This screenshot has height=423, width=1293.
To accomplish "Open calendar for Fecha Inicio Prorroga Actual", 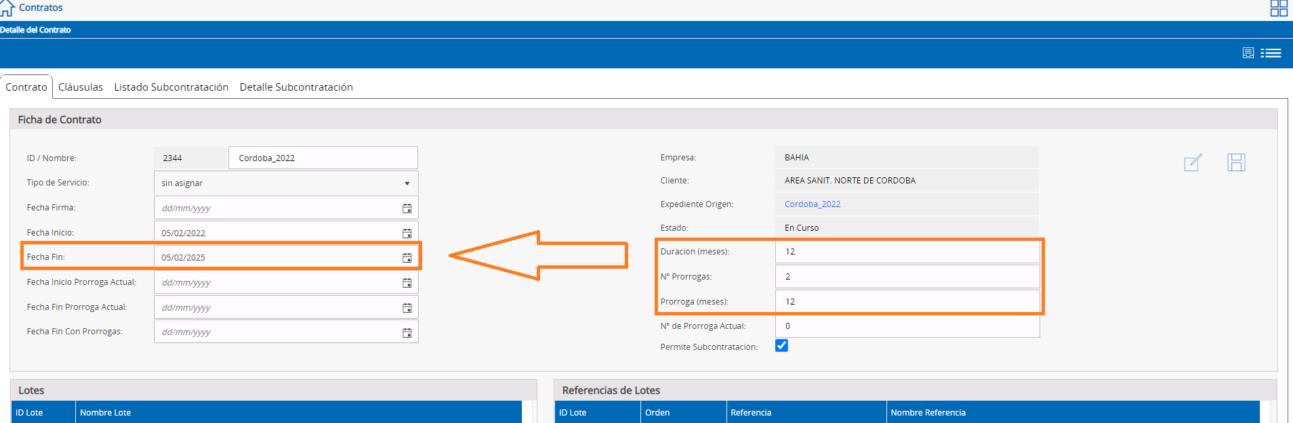I will (x=407, y=282).
